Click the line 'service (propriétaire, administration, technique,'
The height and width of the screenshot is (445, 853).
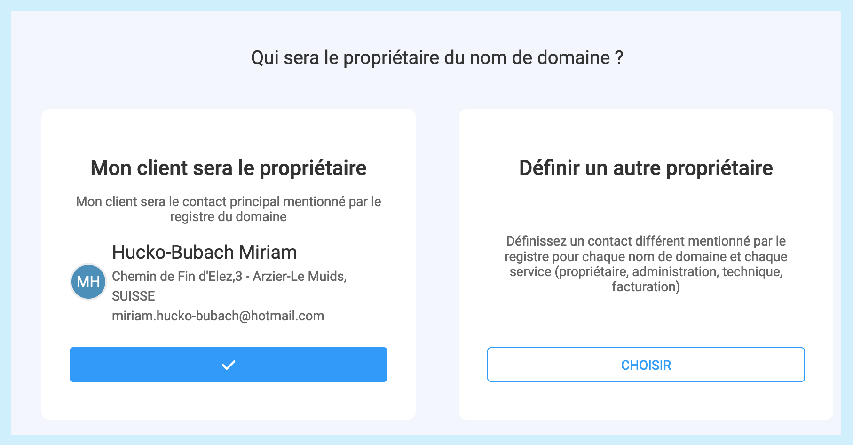[x=646, y=271]
